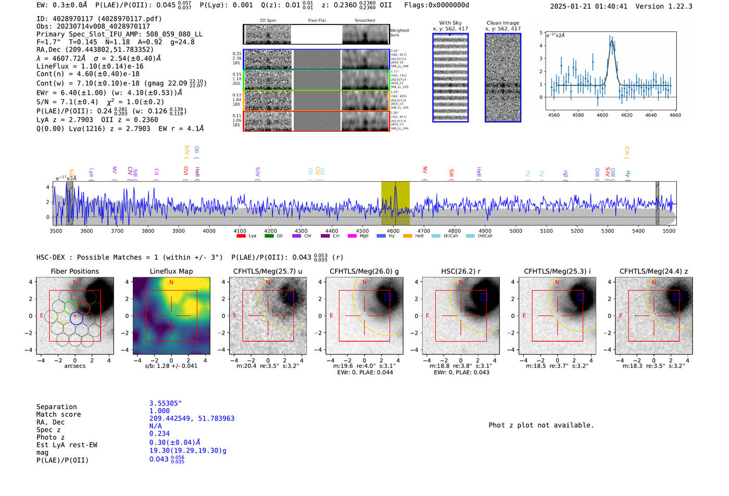Click the Spec z value N/A
This screenshot has width=729, height=496.
155,426
